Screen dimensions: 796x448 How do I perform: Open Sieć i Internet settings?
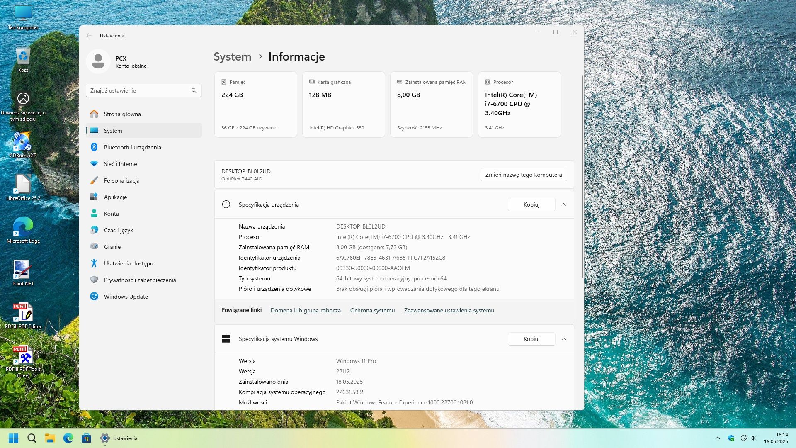(x=143, y=164)
